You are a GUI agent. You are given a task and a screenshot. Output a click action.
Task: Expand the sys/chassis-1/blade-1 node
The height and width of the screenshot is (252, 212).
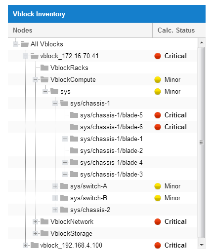[65, 139]
